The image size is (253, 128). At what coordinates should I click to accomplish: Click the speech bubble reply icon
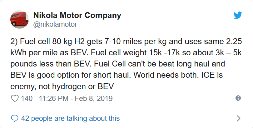pos(15,118)
